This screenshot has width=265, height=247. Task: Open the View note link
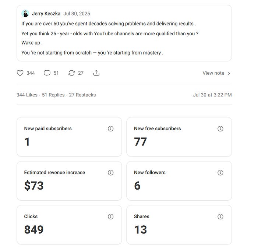pos(213,73)
